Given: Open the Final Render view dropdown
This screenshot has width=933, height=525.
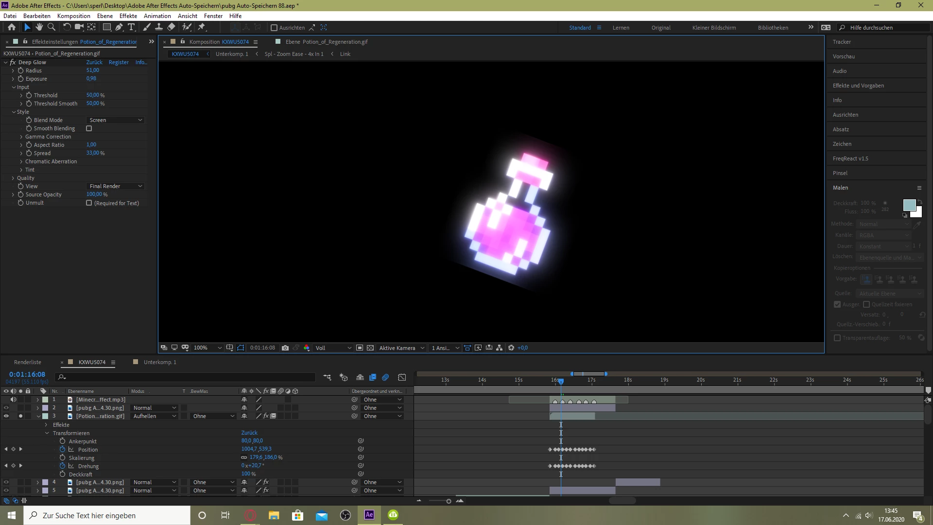Looking at the screenshot, I should coord(116,186).
